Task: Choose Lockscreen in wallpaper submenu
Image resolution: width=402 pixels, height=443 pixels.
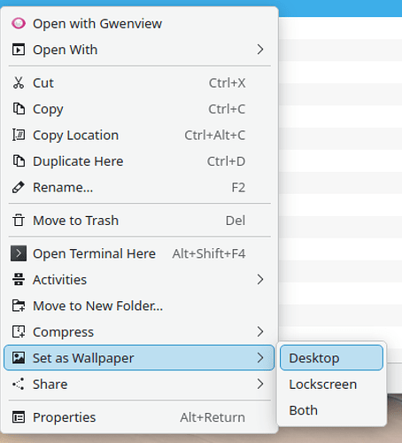Action: pos(331,384)
